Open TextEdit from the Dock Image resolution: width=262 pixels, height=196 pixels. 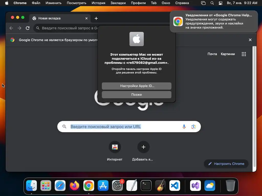pos(132,185)
